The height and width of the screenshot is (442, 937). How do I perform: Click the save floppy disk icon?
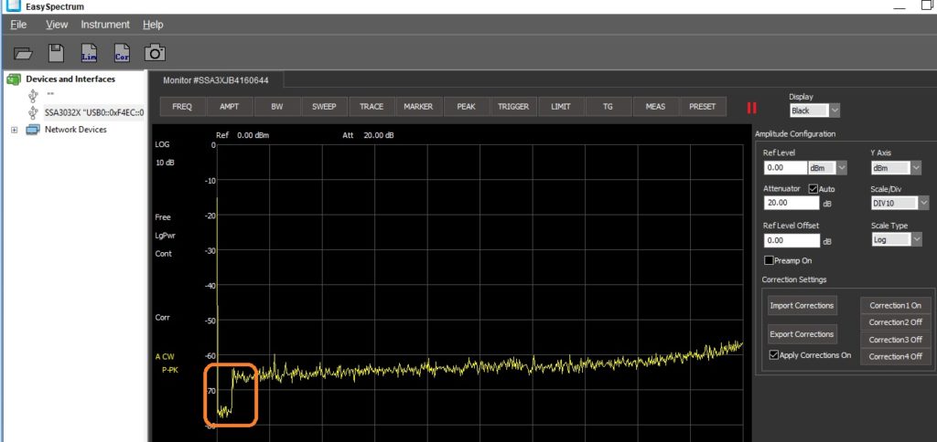pyautogui.click(x=56, y=53)
